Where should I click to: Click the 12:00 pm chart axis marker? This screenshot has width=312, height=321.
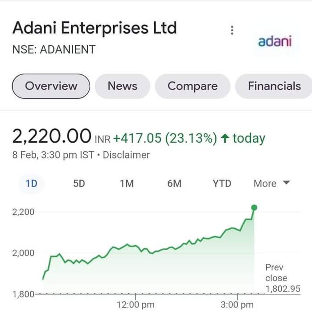click(x=135, y=305)
